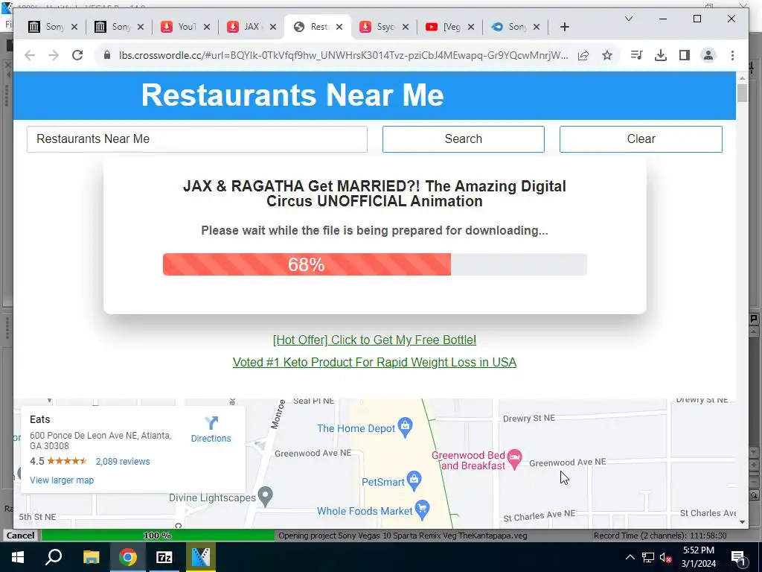Click the Search button
Viewport: 762px width, 572px height.
click(x=463, y=139)
